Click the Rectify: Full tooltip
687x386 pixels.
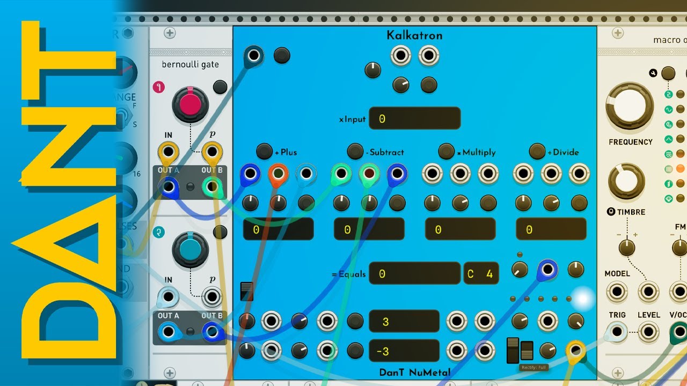(534, 367)
